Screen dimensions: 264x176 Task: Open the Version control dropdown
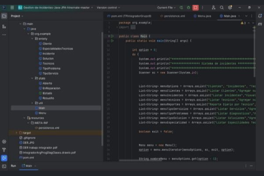click(108, 7)
